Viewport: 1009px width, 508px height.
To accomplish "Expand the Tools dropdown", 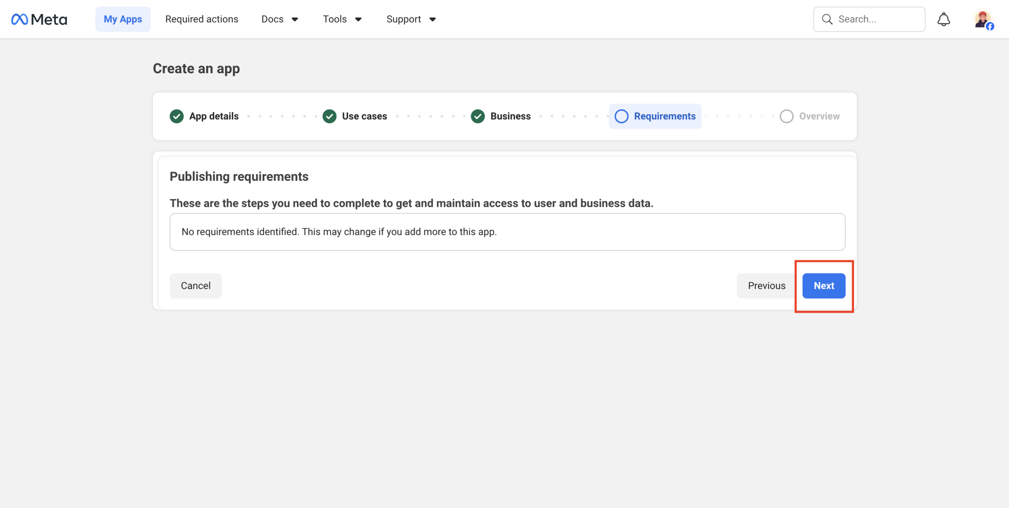I will pyautogui.click(x=342, y=19).
